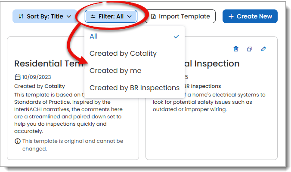Delete template using the trash icon
Viewport: 291px width, 172px height.
tap(236, 49)
